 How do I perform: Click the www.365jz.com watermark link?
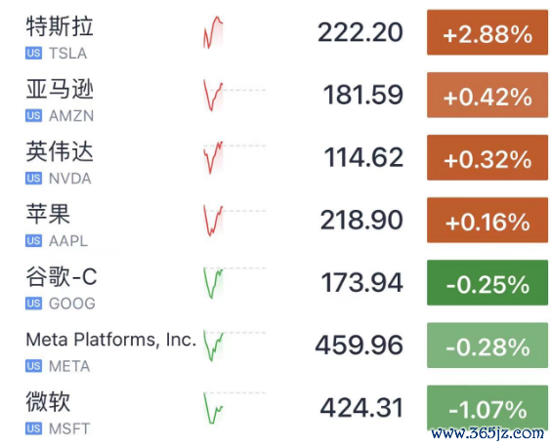click(x=487, y=433)
